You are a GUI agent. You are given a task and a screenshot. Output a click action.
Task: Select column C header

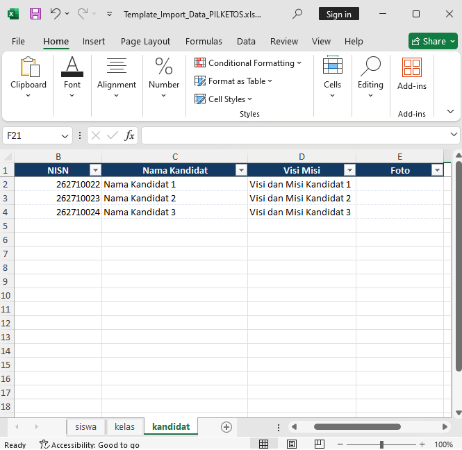[x=174, y=156]
